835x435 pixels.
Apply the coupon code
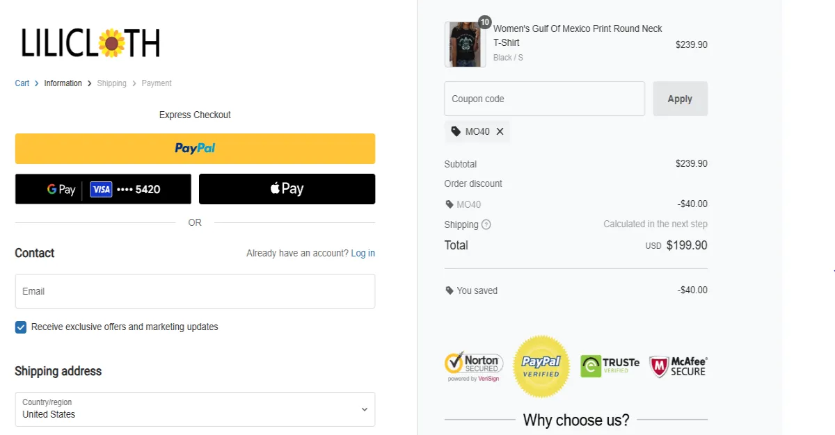[x=680, y=99]
